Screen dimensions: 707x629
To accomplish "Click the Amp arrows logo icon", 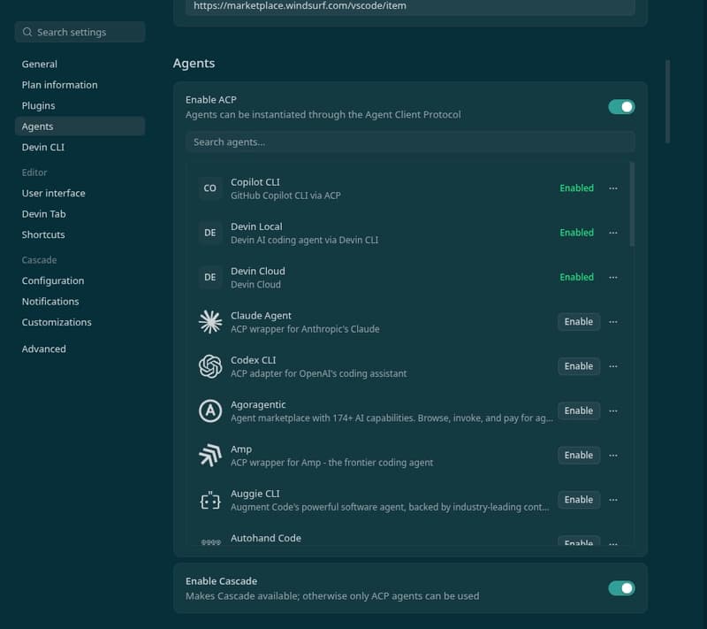I will 210,456.
